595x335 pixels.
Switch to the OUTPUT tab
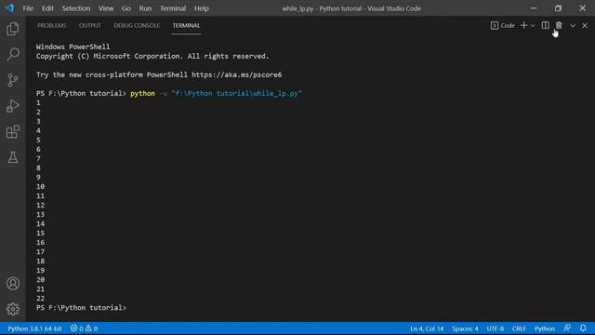pos(90,25)
